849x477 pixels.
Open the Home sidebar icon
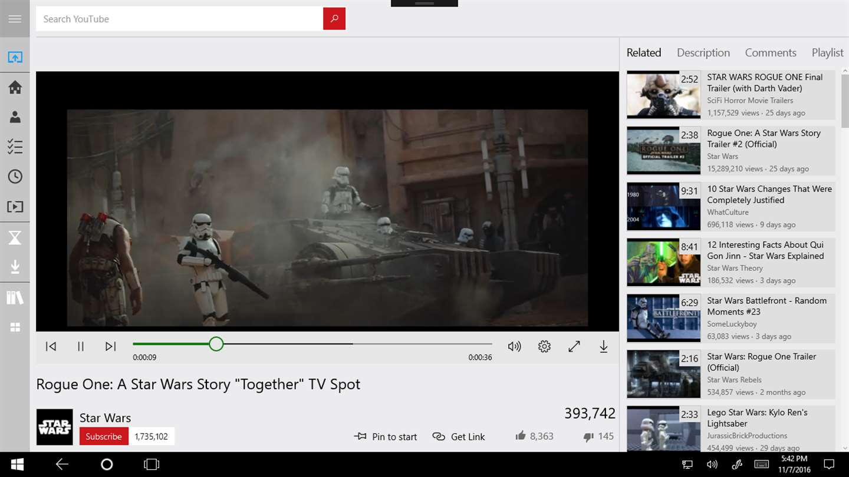coord(15,87)
